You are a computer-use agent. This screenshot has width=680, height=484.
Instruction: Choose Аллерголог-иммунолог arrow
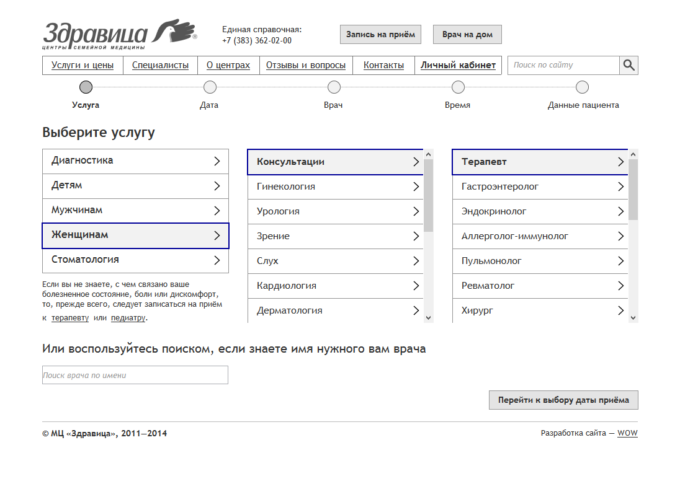coord(620,235)
